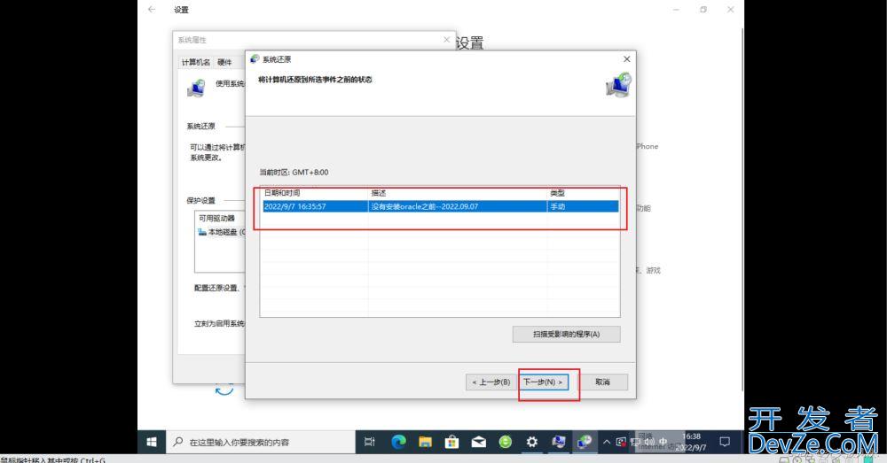Open the notification center icon
This screenshot has height=463, width=887.
tap(725, 442)
